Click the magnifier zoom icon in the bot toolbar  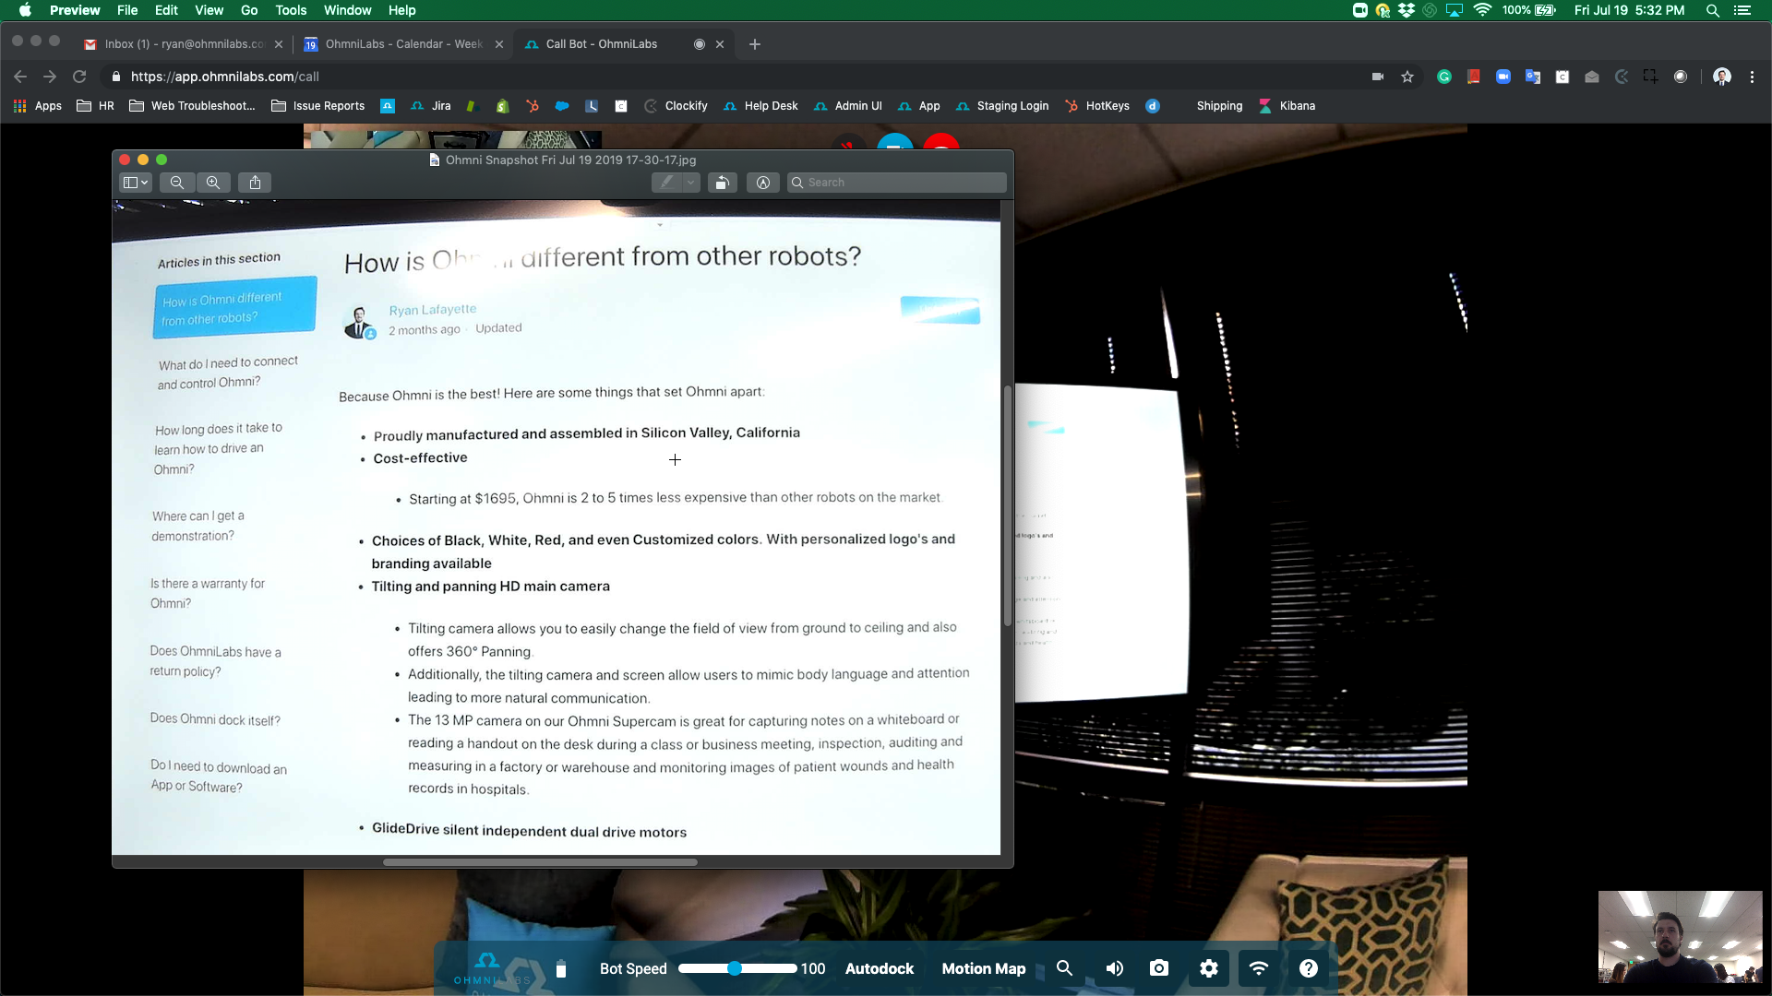point(1064,968)
